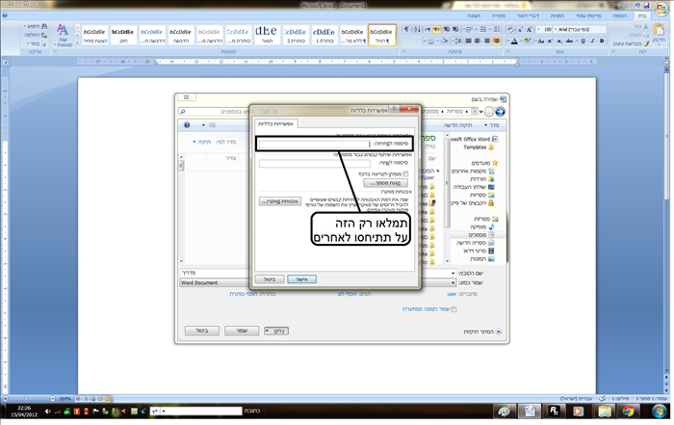674x425 pixels.
Task: Click the Paste icon in the ribbon
Action: (x=659, y=29)
